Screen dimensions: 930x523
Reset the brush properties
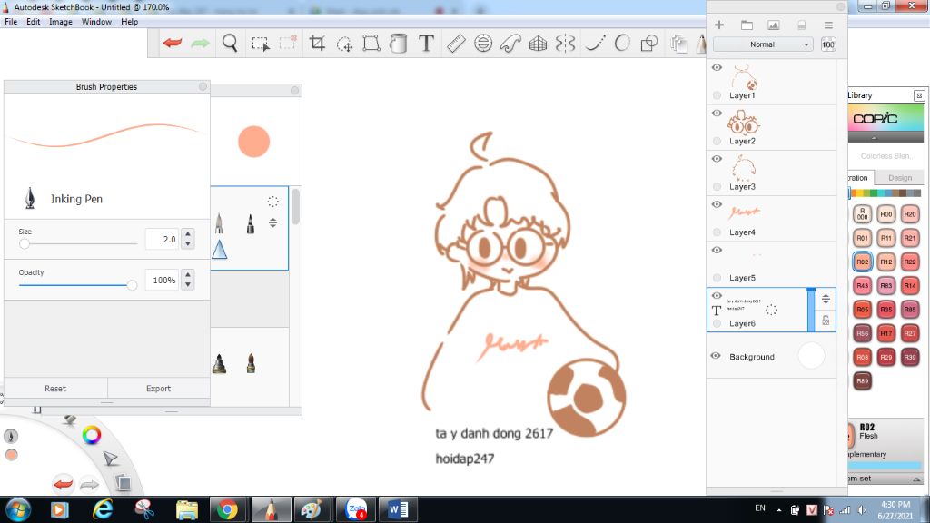click(x=55, y=389)
